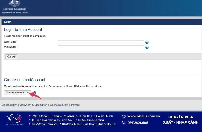Click address text '16 Trần Đại Nghĩa'
The width and height of the screenshot is (202, 132).
(44, 120)
